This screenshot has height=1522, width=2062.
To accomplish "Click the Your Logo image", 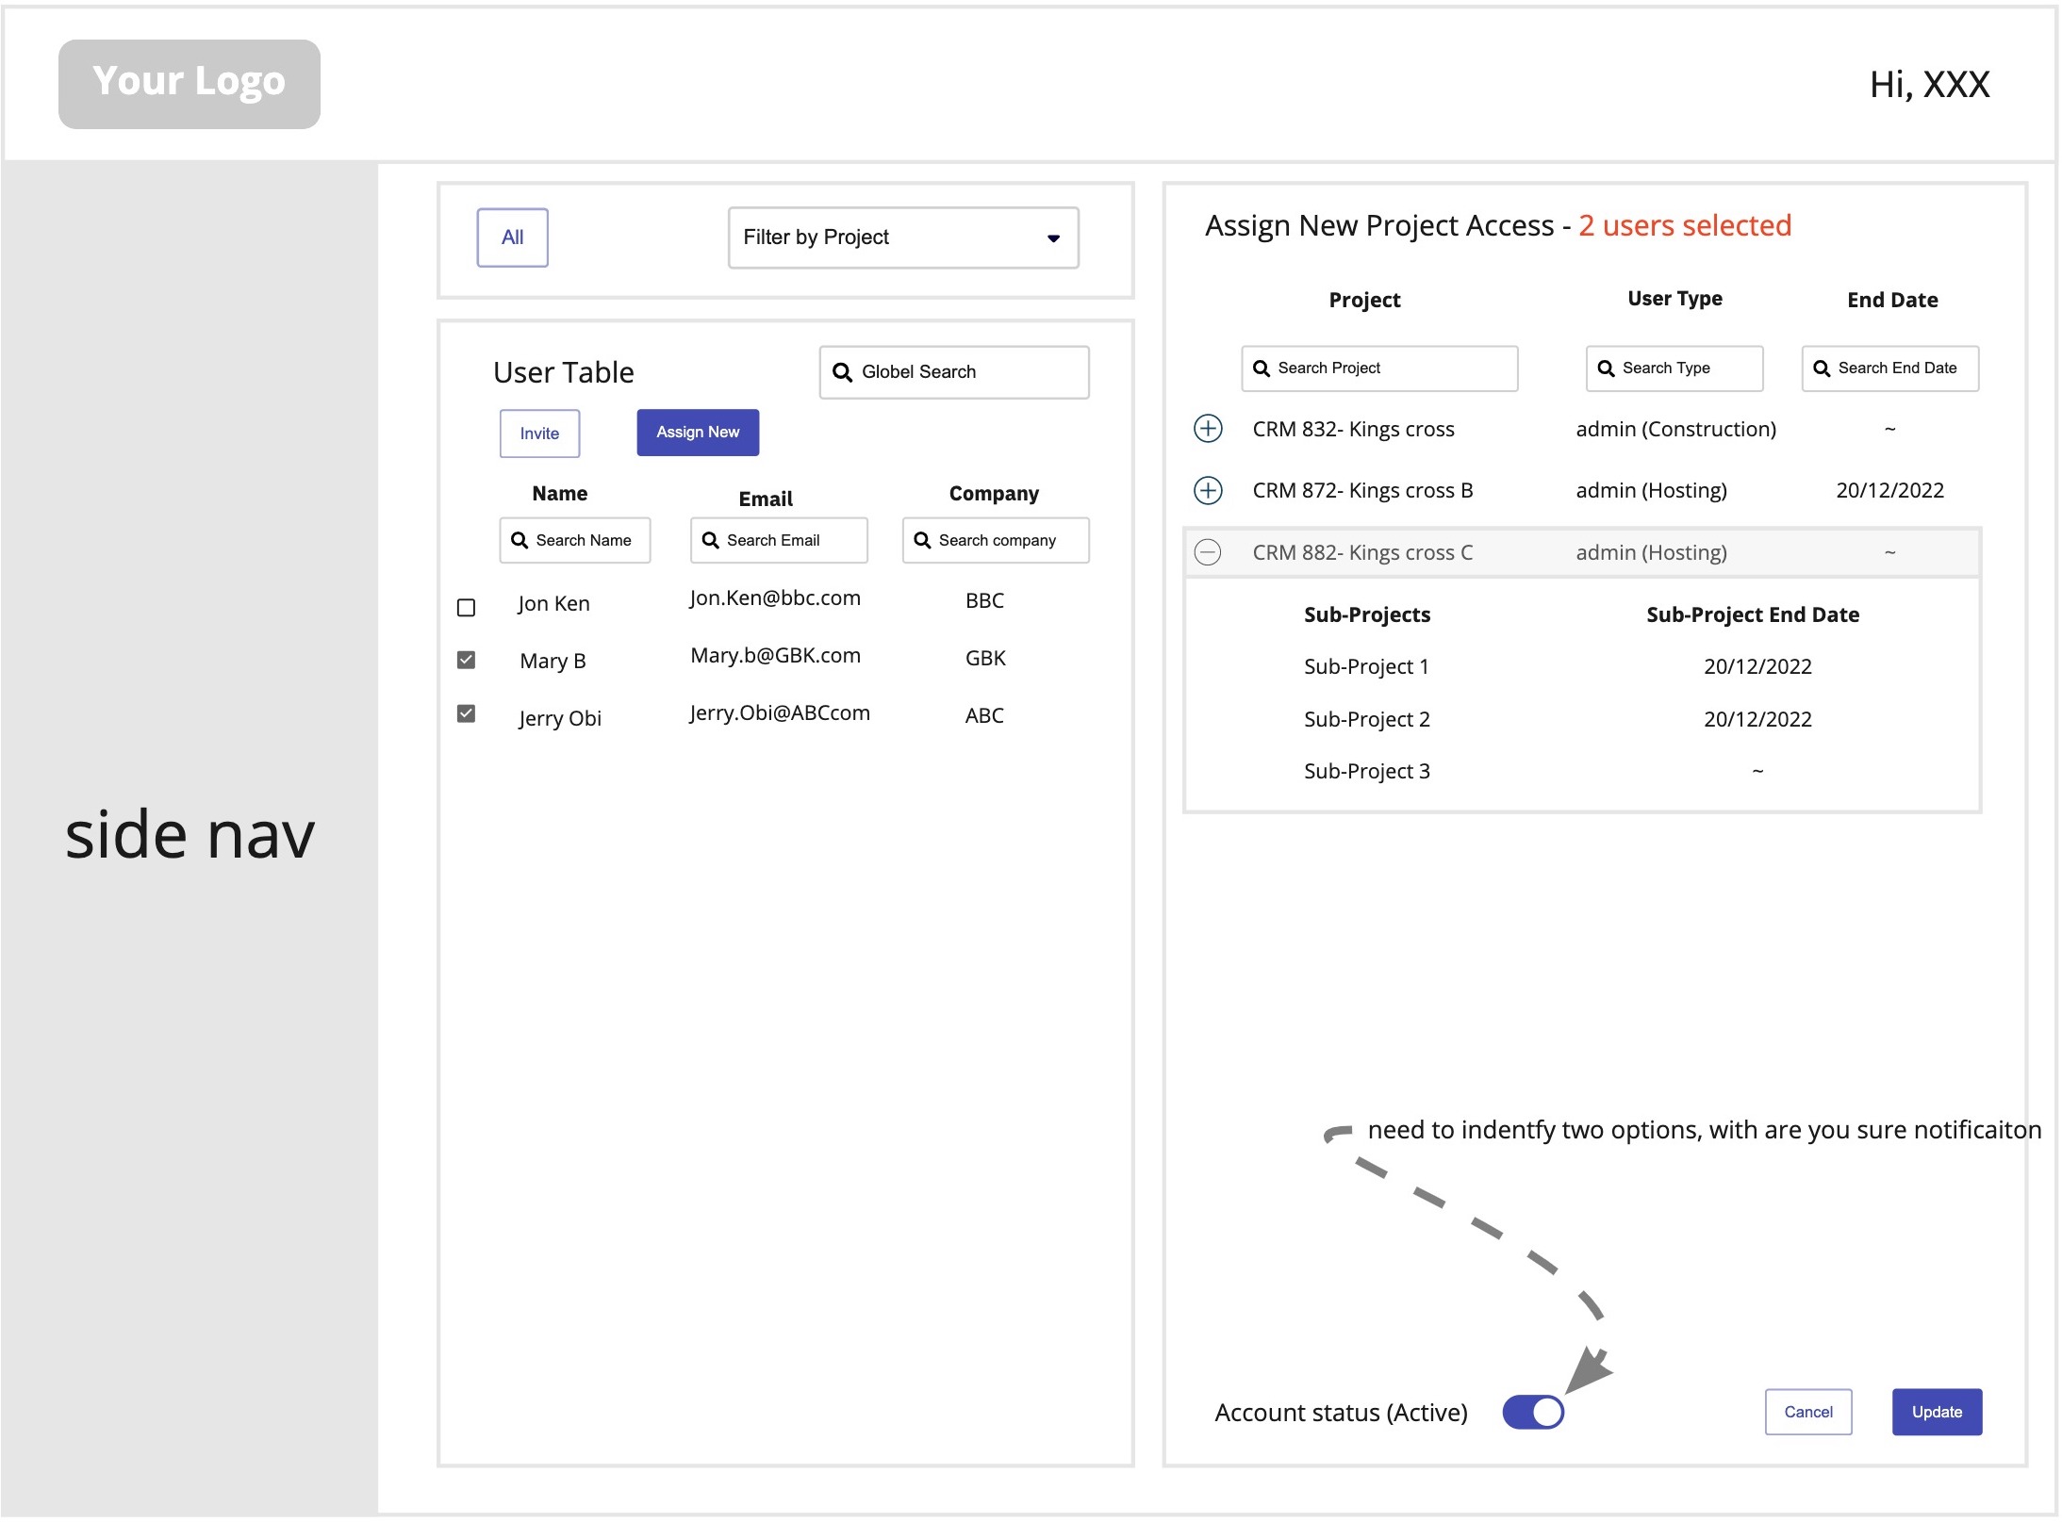I will [x=190, y=84].
